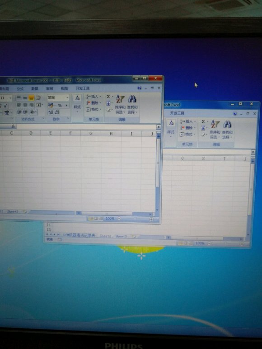Click the 格式 button in the front window

point(94,109)
